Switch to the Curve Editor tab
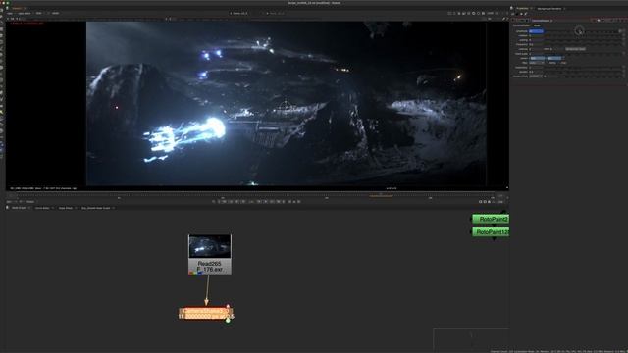Screen dimensions: 628x353 (42, 208)
